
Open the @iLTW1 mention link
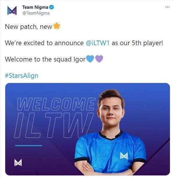98,43
